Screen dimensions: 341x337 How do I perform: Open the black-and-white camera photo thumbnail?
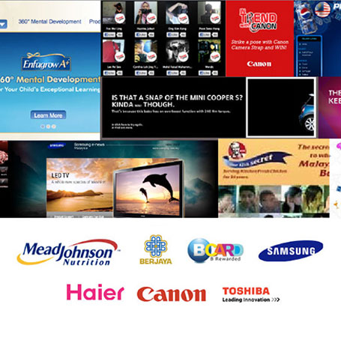pos(177,51)
